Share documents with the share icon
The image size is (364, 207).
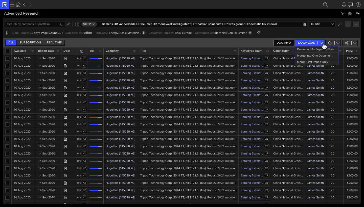click(x=347, y=43)
